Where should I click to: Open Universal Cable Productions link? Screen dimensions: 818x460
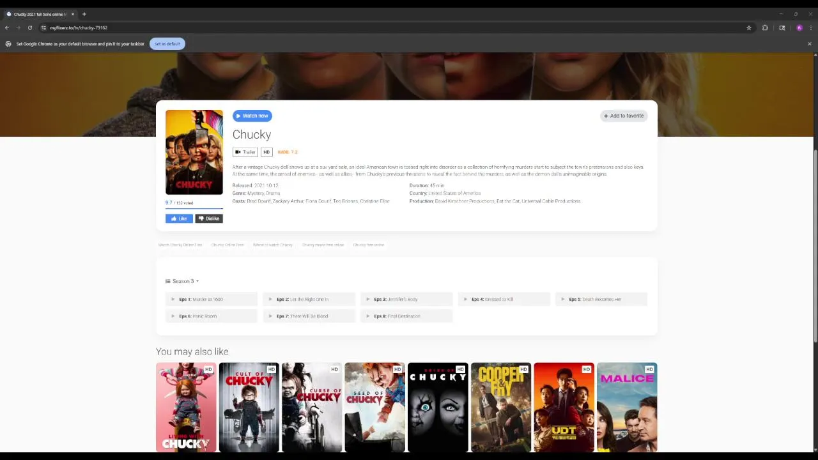(551, 201)
